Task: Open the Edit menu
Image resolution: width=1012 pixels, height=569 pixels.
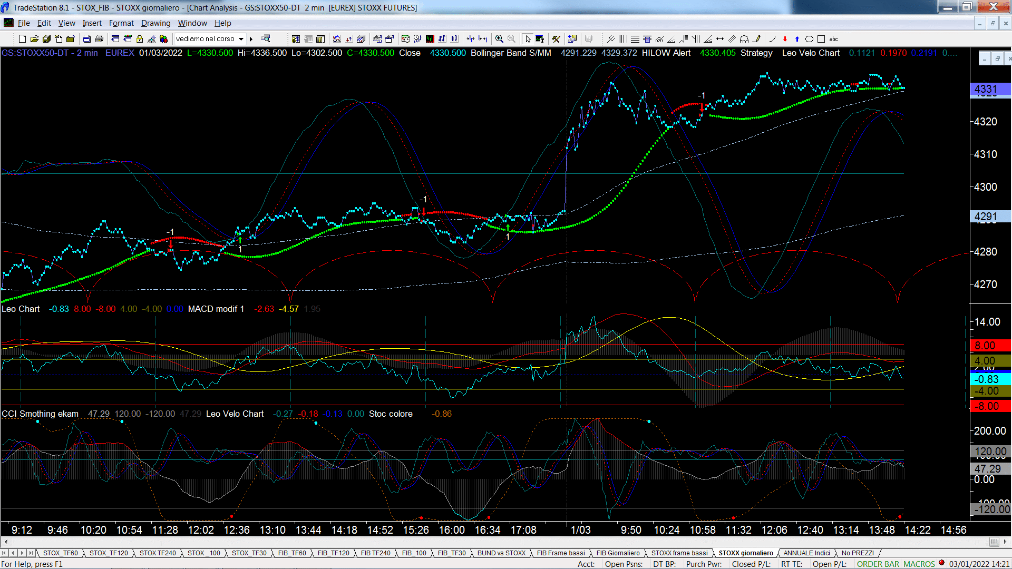Action: coord(44,23)
